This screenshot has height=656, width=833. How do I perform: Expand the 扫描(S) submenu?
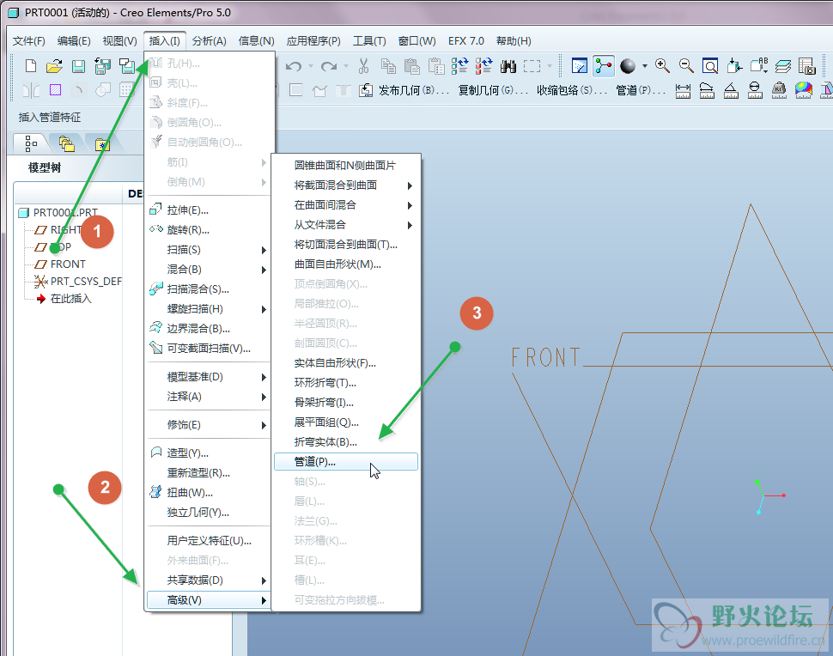pyautogui.click(x=209, y=250)
